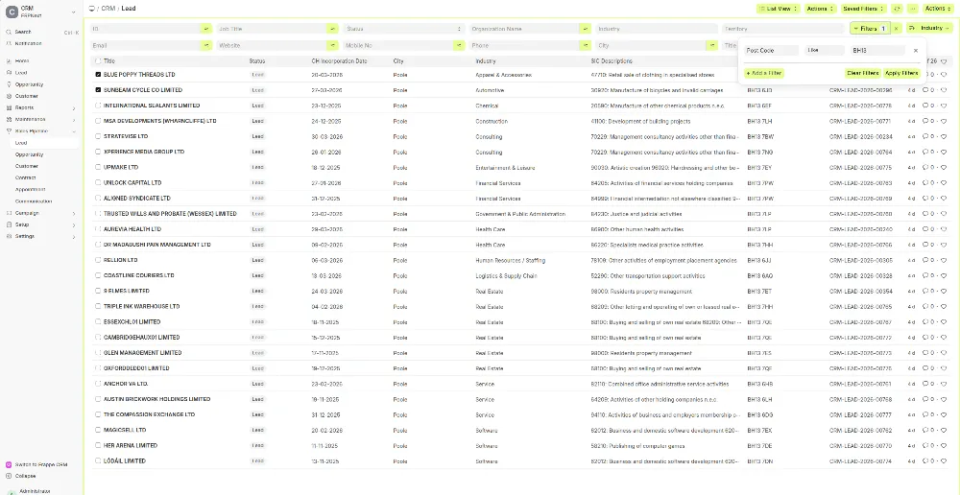The height and width of the screenshot is (495, 960).
Task: Click the refresh list icon
Action: coord(896,9)
